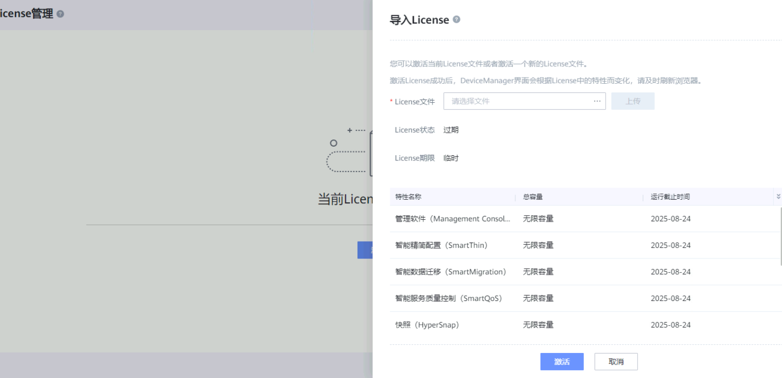Click the help icon next to 导入License
This screenshot has width=782, height=378.
click(x=456, y=19)
